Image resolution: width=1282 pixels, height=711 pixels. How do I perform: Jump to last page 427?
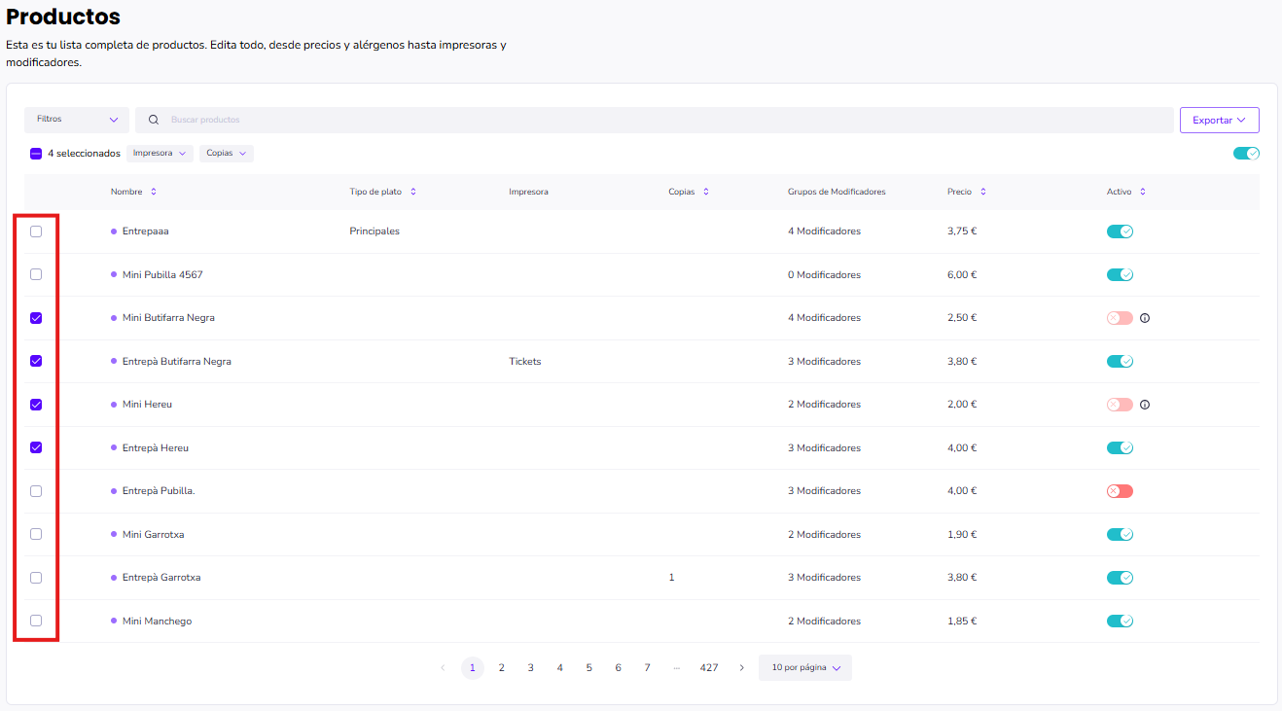coord(709,668)
